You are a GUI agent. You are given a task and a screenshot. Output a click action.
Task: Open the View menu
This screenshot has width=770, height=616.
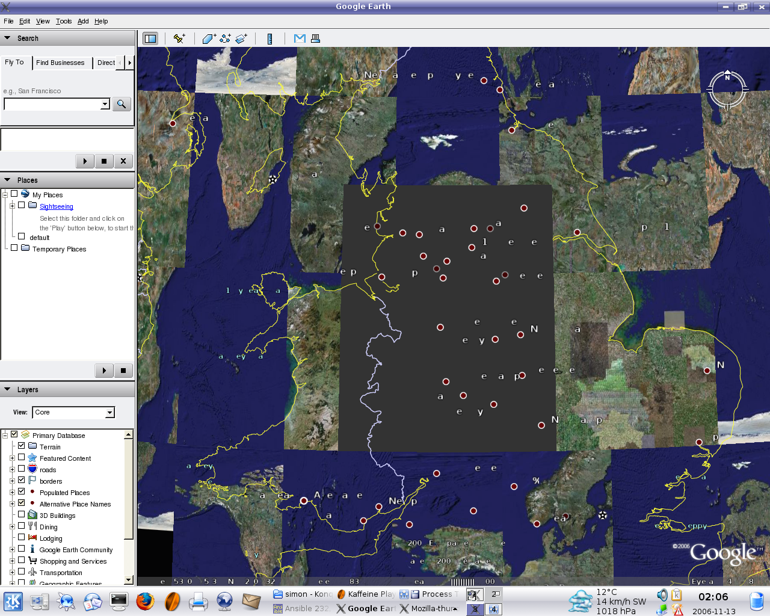tap(43, 21)
